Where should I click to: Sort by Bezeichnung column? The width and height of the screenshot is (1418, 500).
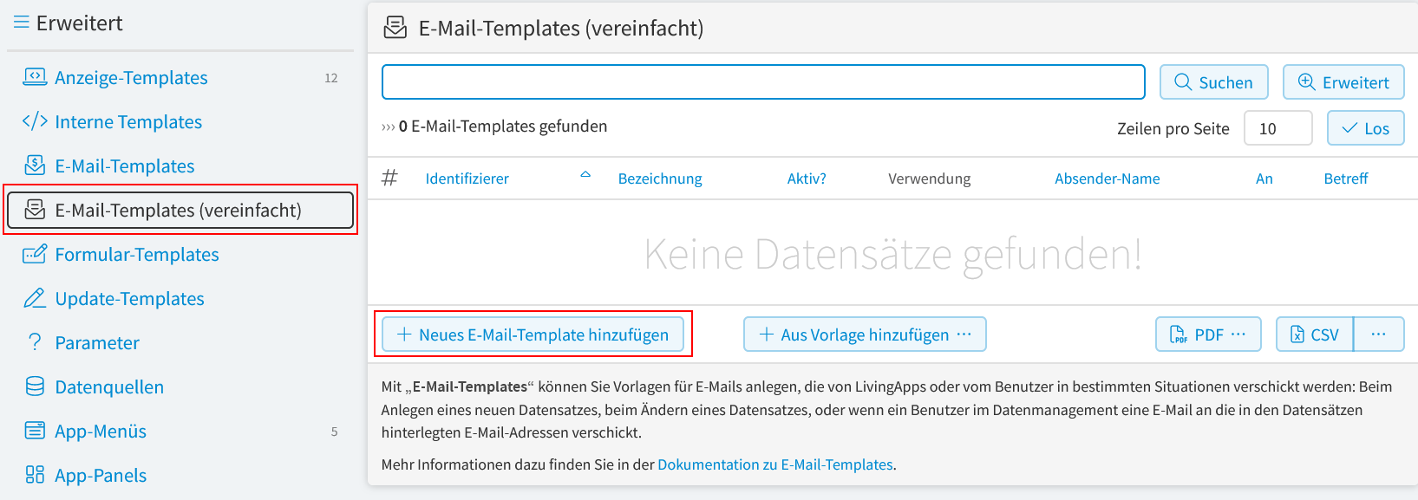pyautogui.click(x=660, y=179)
